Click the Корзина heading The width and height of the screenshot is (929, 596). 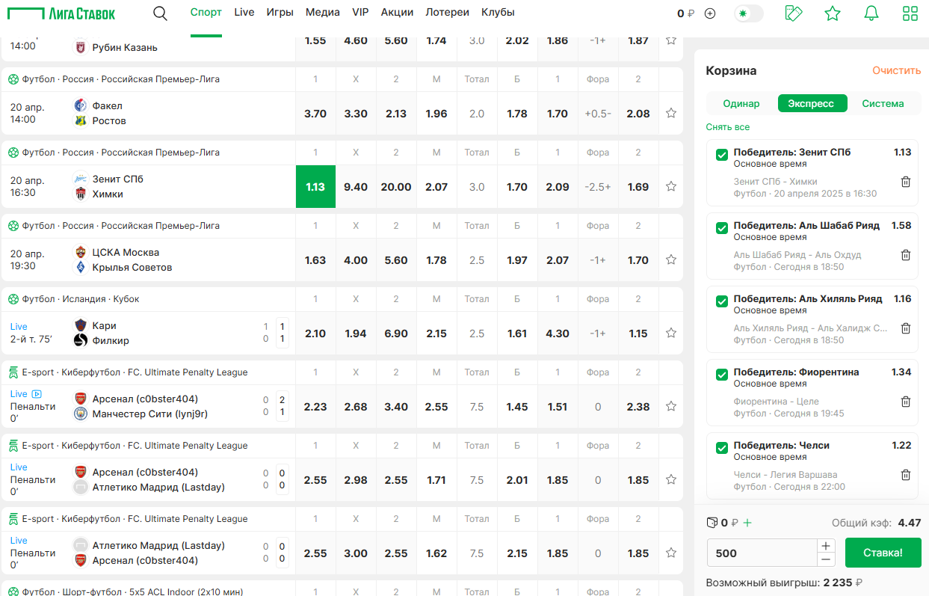(x=731, y=70)
